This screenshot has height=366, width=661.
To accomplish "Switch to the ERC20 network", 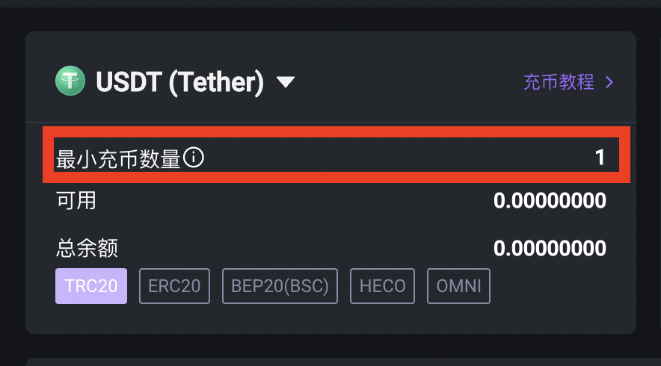I will click(x=174, y=286).
